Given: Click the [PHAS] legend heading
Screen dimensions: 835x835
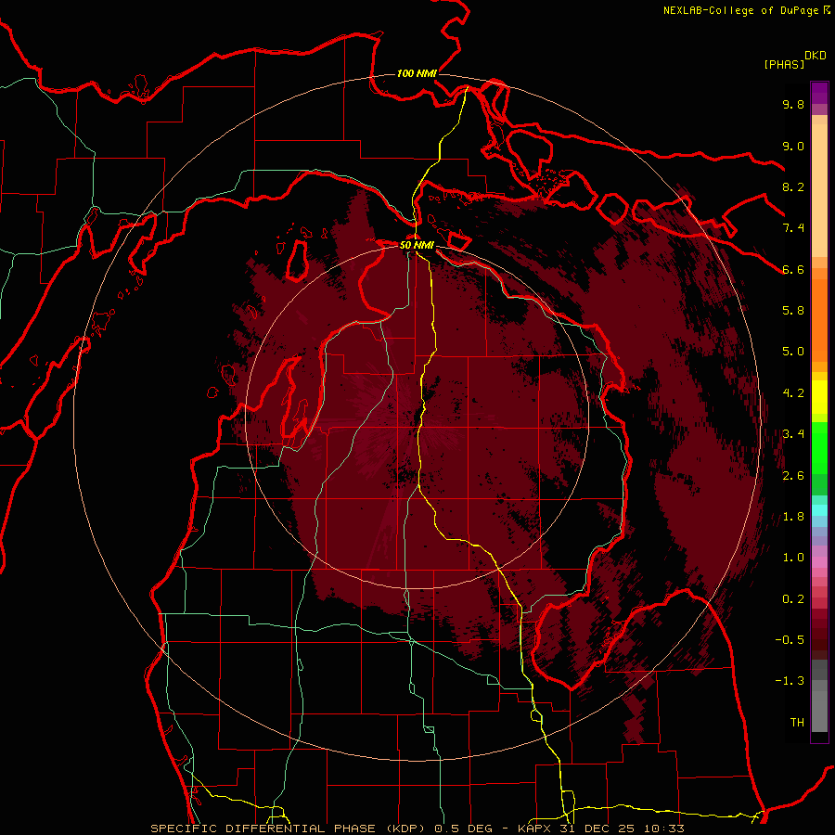Looking at the screenshot, I should [x=784, y=65].
